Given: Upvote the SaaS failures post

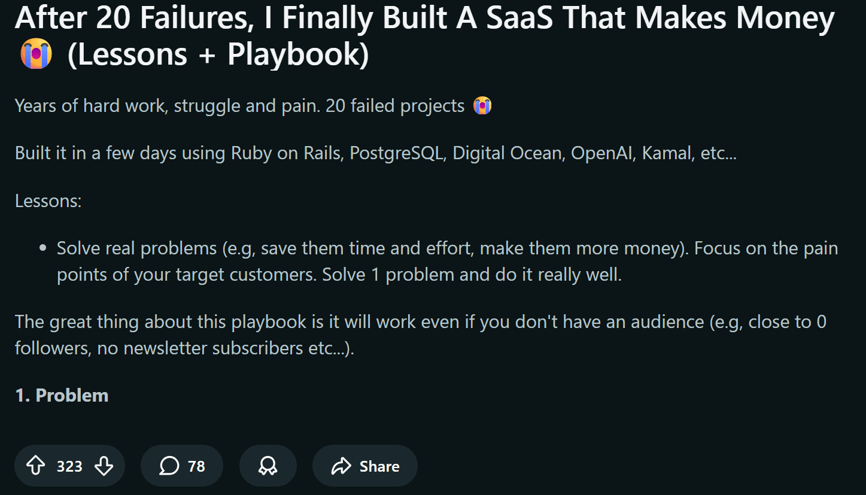Looking at the screenshot, I should point(36,466).
